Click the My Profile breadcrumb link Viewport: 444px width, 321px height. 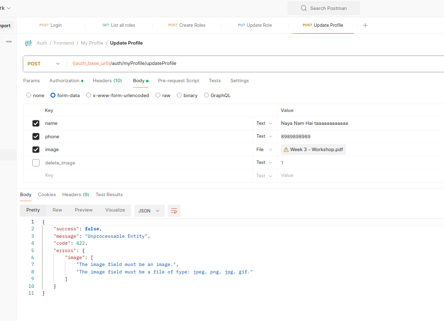click(x=92, y=43)
